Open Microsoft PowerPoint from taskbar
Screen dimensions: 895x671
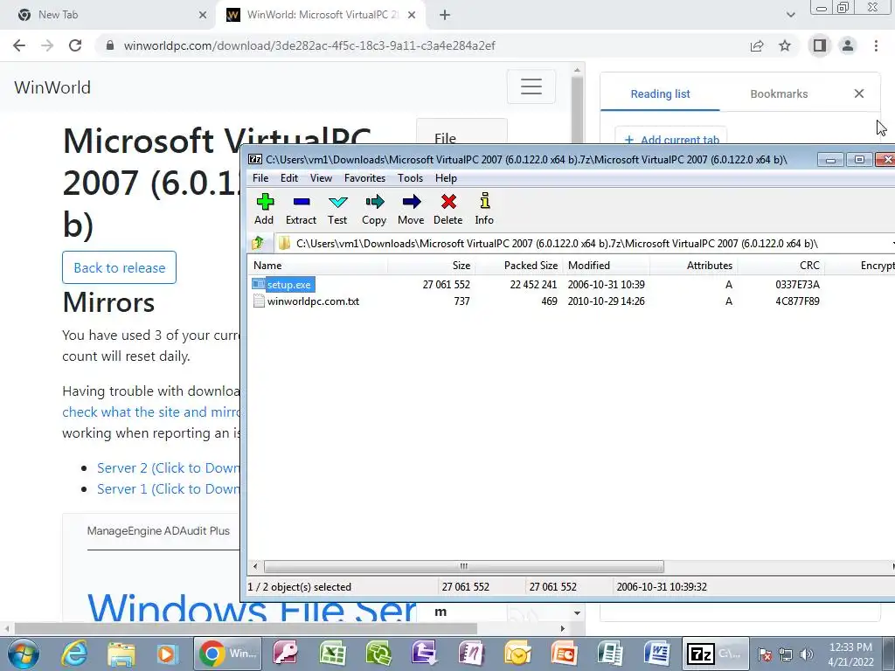click(x=564, y=654)
